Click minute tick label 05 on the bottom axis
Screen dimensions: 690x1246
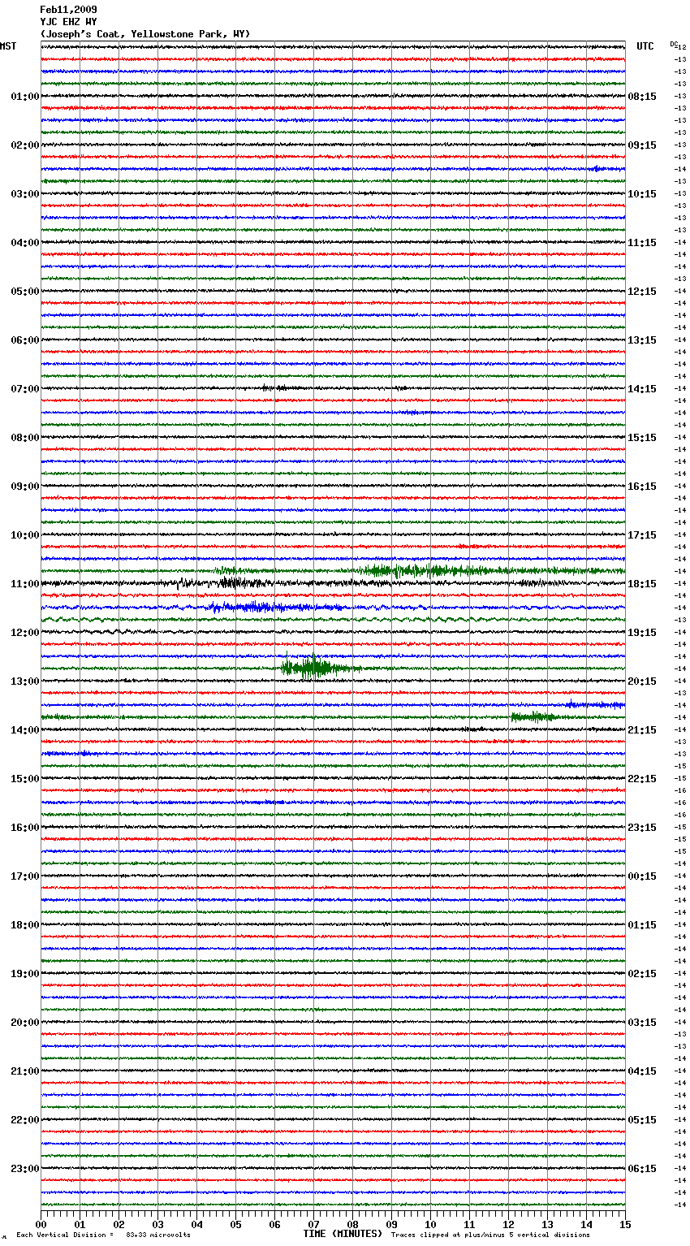pyautogui.click(x=235, y=1224)
